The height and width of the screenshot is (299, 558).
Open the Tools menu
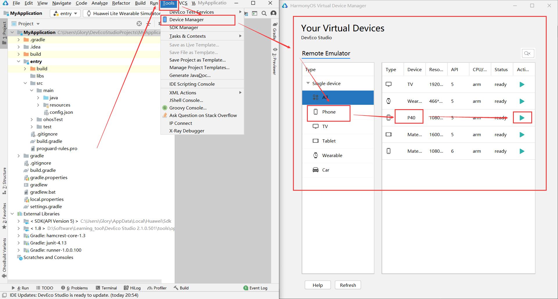[169, 3]
